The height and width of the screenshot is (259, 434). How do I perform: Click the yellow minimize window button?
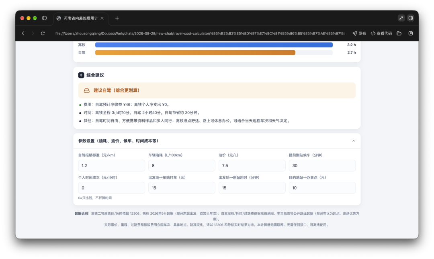[x=29, y=18]
